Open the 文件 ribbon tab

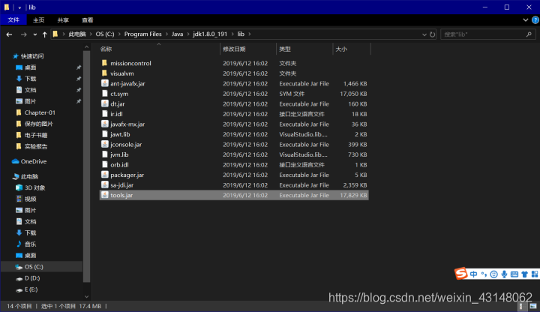click(13, 20)
